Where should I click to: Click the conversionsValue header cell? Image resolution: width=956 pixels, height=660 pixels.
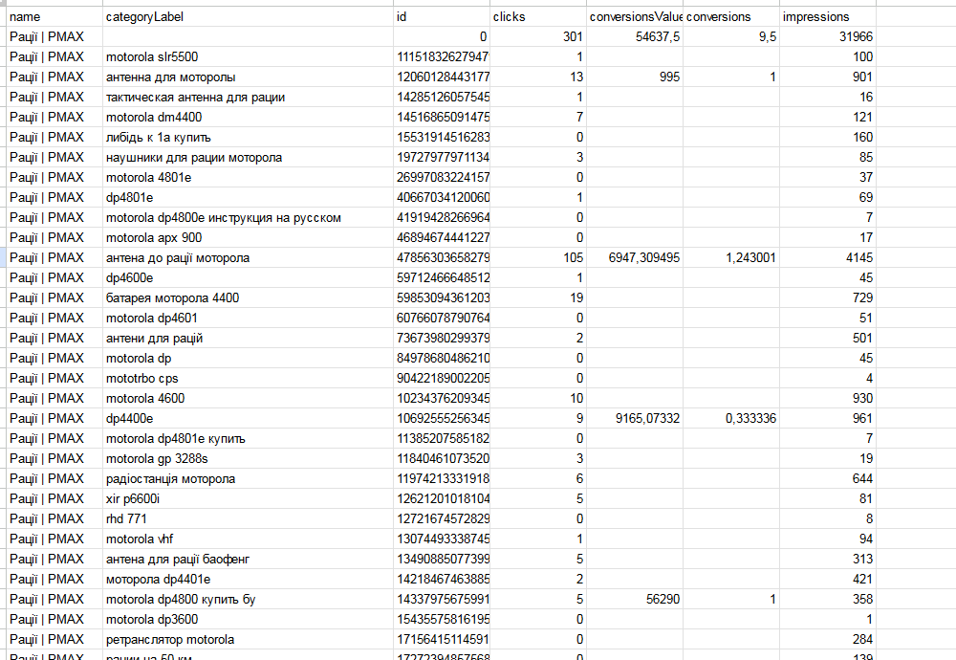[635, 17]
